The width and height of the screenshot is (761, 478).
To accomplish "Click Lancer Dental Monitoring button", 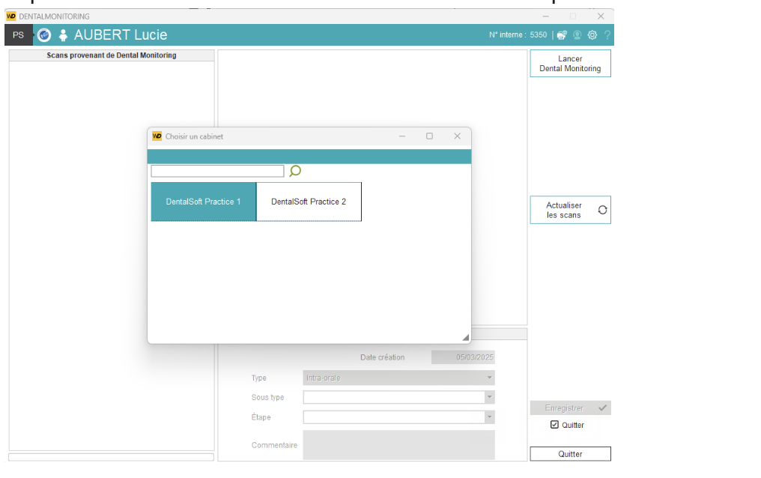I will click(x=570, y=64).
